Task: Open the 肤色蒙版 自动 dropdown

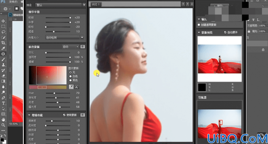Action: tap(70, 47)
